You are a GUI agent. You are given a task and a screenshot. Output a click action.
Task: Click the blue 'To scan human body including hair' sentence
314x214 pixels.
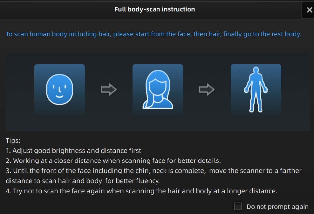(x=154, y=34)
